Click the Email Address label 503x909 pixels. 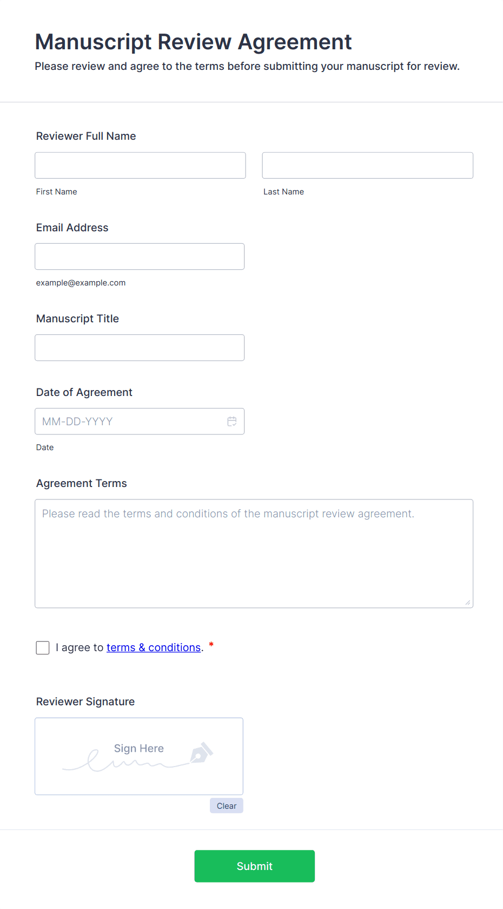pos(72,228)
